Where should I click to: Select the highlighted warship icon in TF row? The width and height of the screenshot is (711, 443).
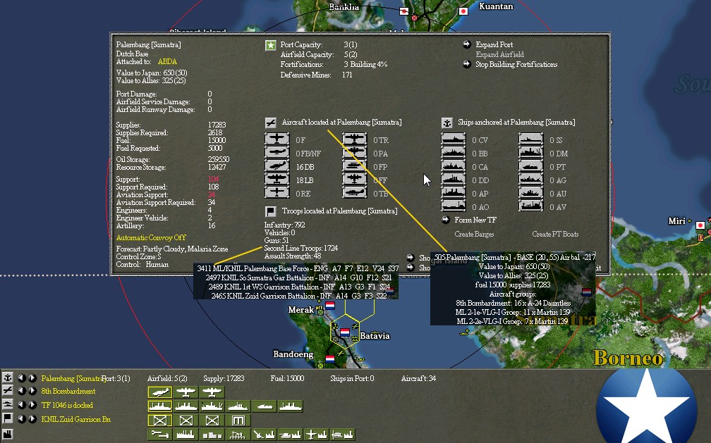(x=159, y=406)
